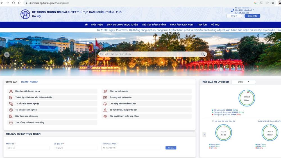Screen dimensions: 281x158
Task: Open Đấu thầu, mua sắm công link
Action: (26, 116)
